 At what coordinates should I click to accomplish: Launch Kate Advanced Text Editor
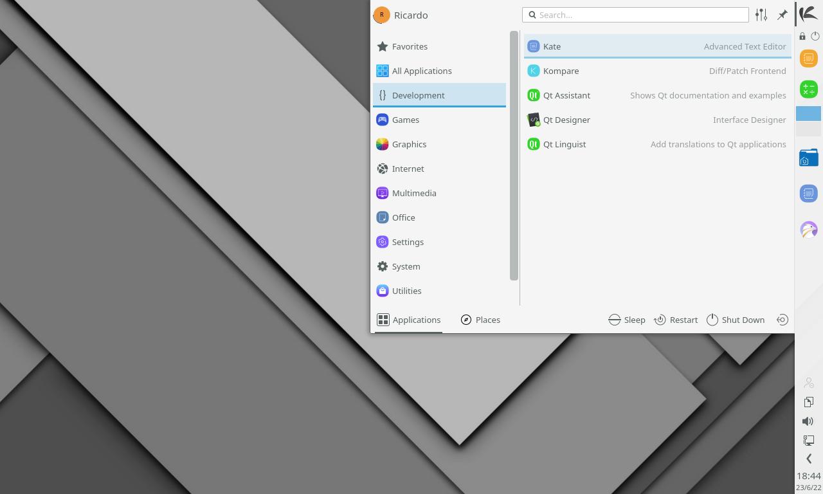[657, 46]
